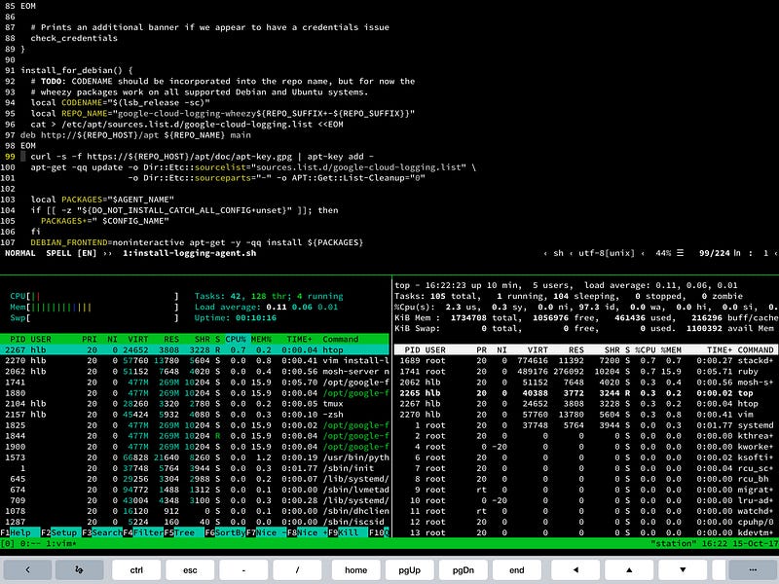
Task: Select the tmux window tab '1:vim*'
Action: click(61, 544)
